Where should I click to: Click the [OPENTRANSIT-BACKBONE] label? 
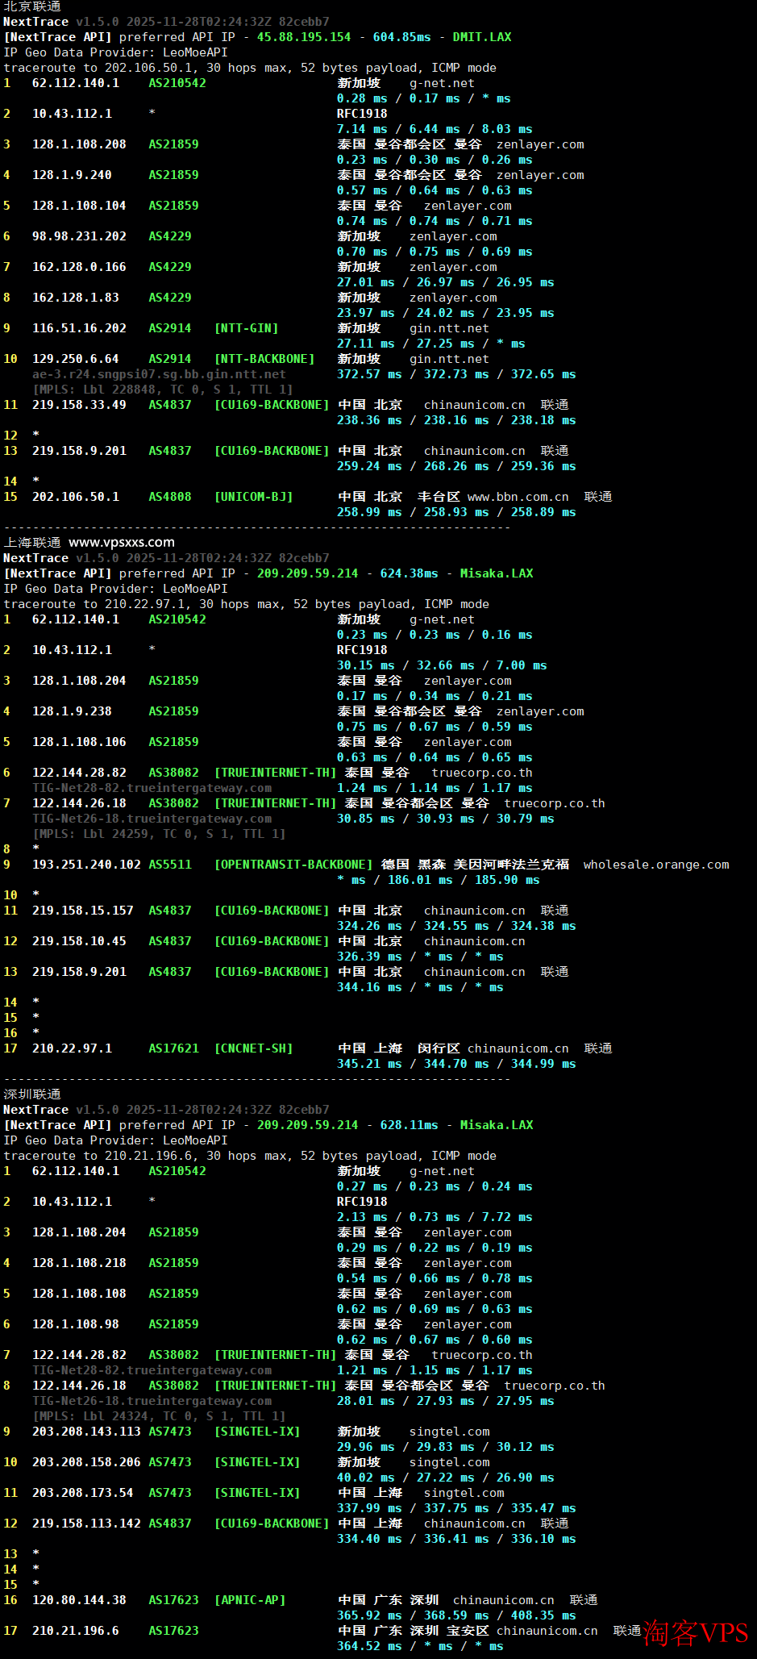coord(293,865)
